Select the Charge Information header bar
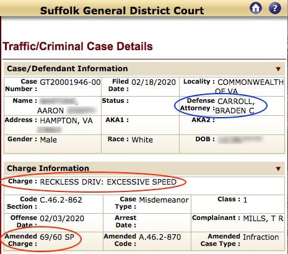Image resolution: width=288 pixels, height=254 pixels. [x=144, y=169]
